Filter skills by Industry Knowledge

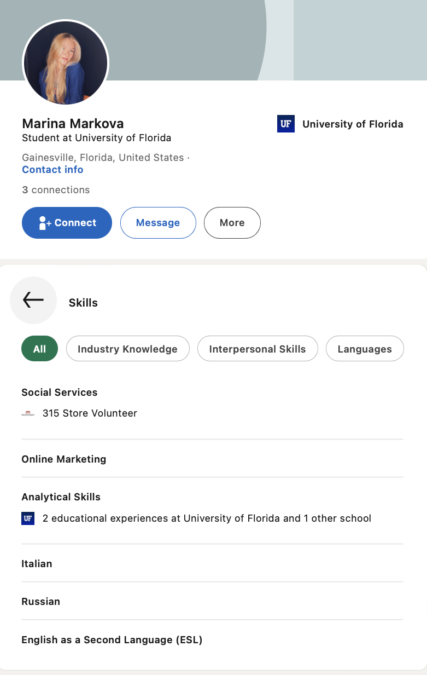point(127,349)
